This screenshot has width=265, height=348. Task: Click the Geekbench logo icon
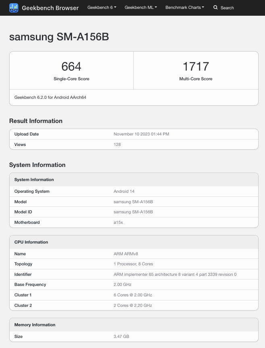point(14,8)
